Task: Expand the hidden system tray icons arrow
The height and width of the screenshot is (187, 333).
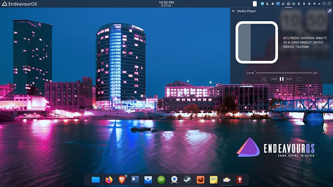Action: 319,4
